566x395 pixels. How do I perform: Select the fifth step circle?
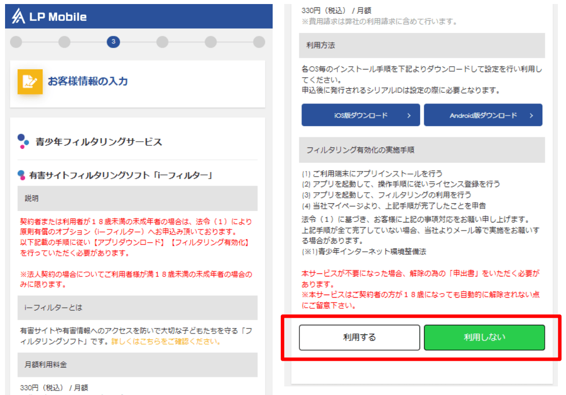211,42
